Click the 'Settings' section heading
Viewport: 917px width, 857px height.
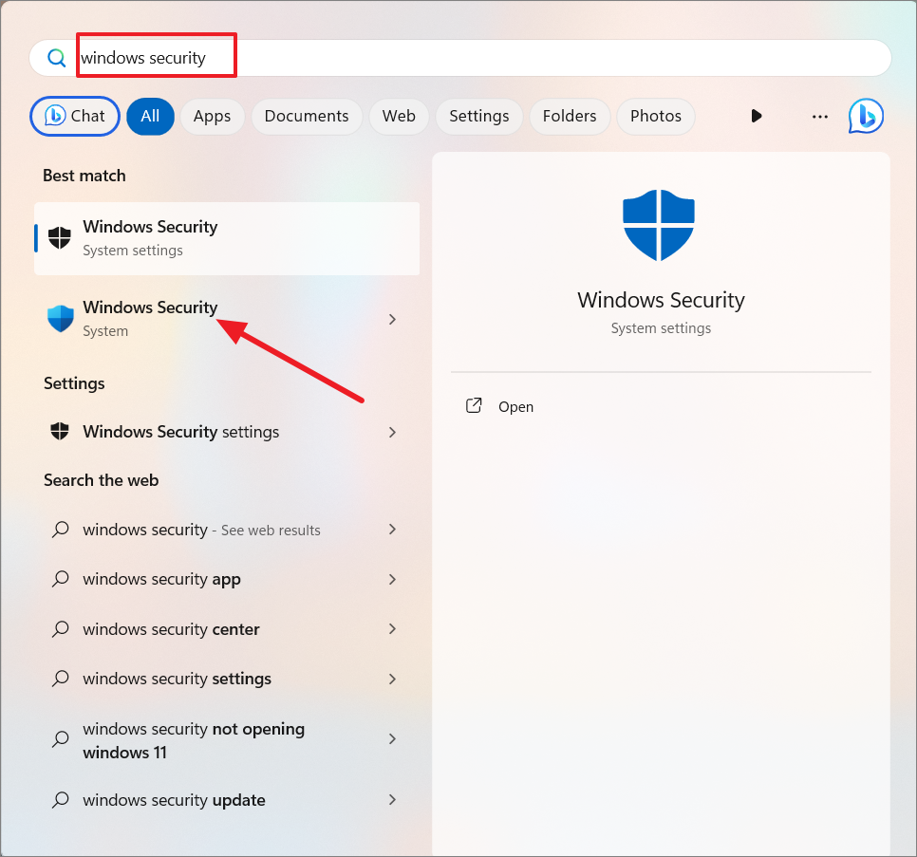coord(74,384)
